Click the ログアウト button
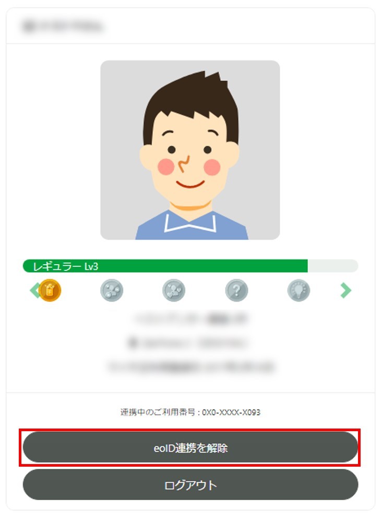 point(190,485)
